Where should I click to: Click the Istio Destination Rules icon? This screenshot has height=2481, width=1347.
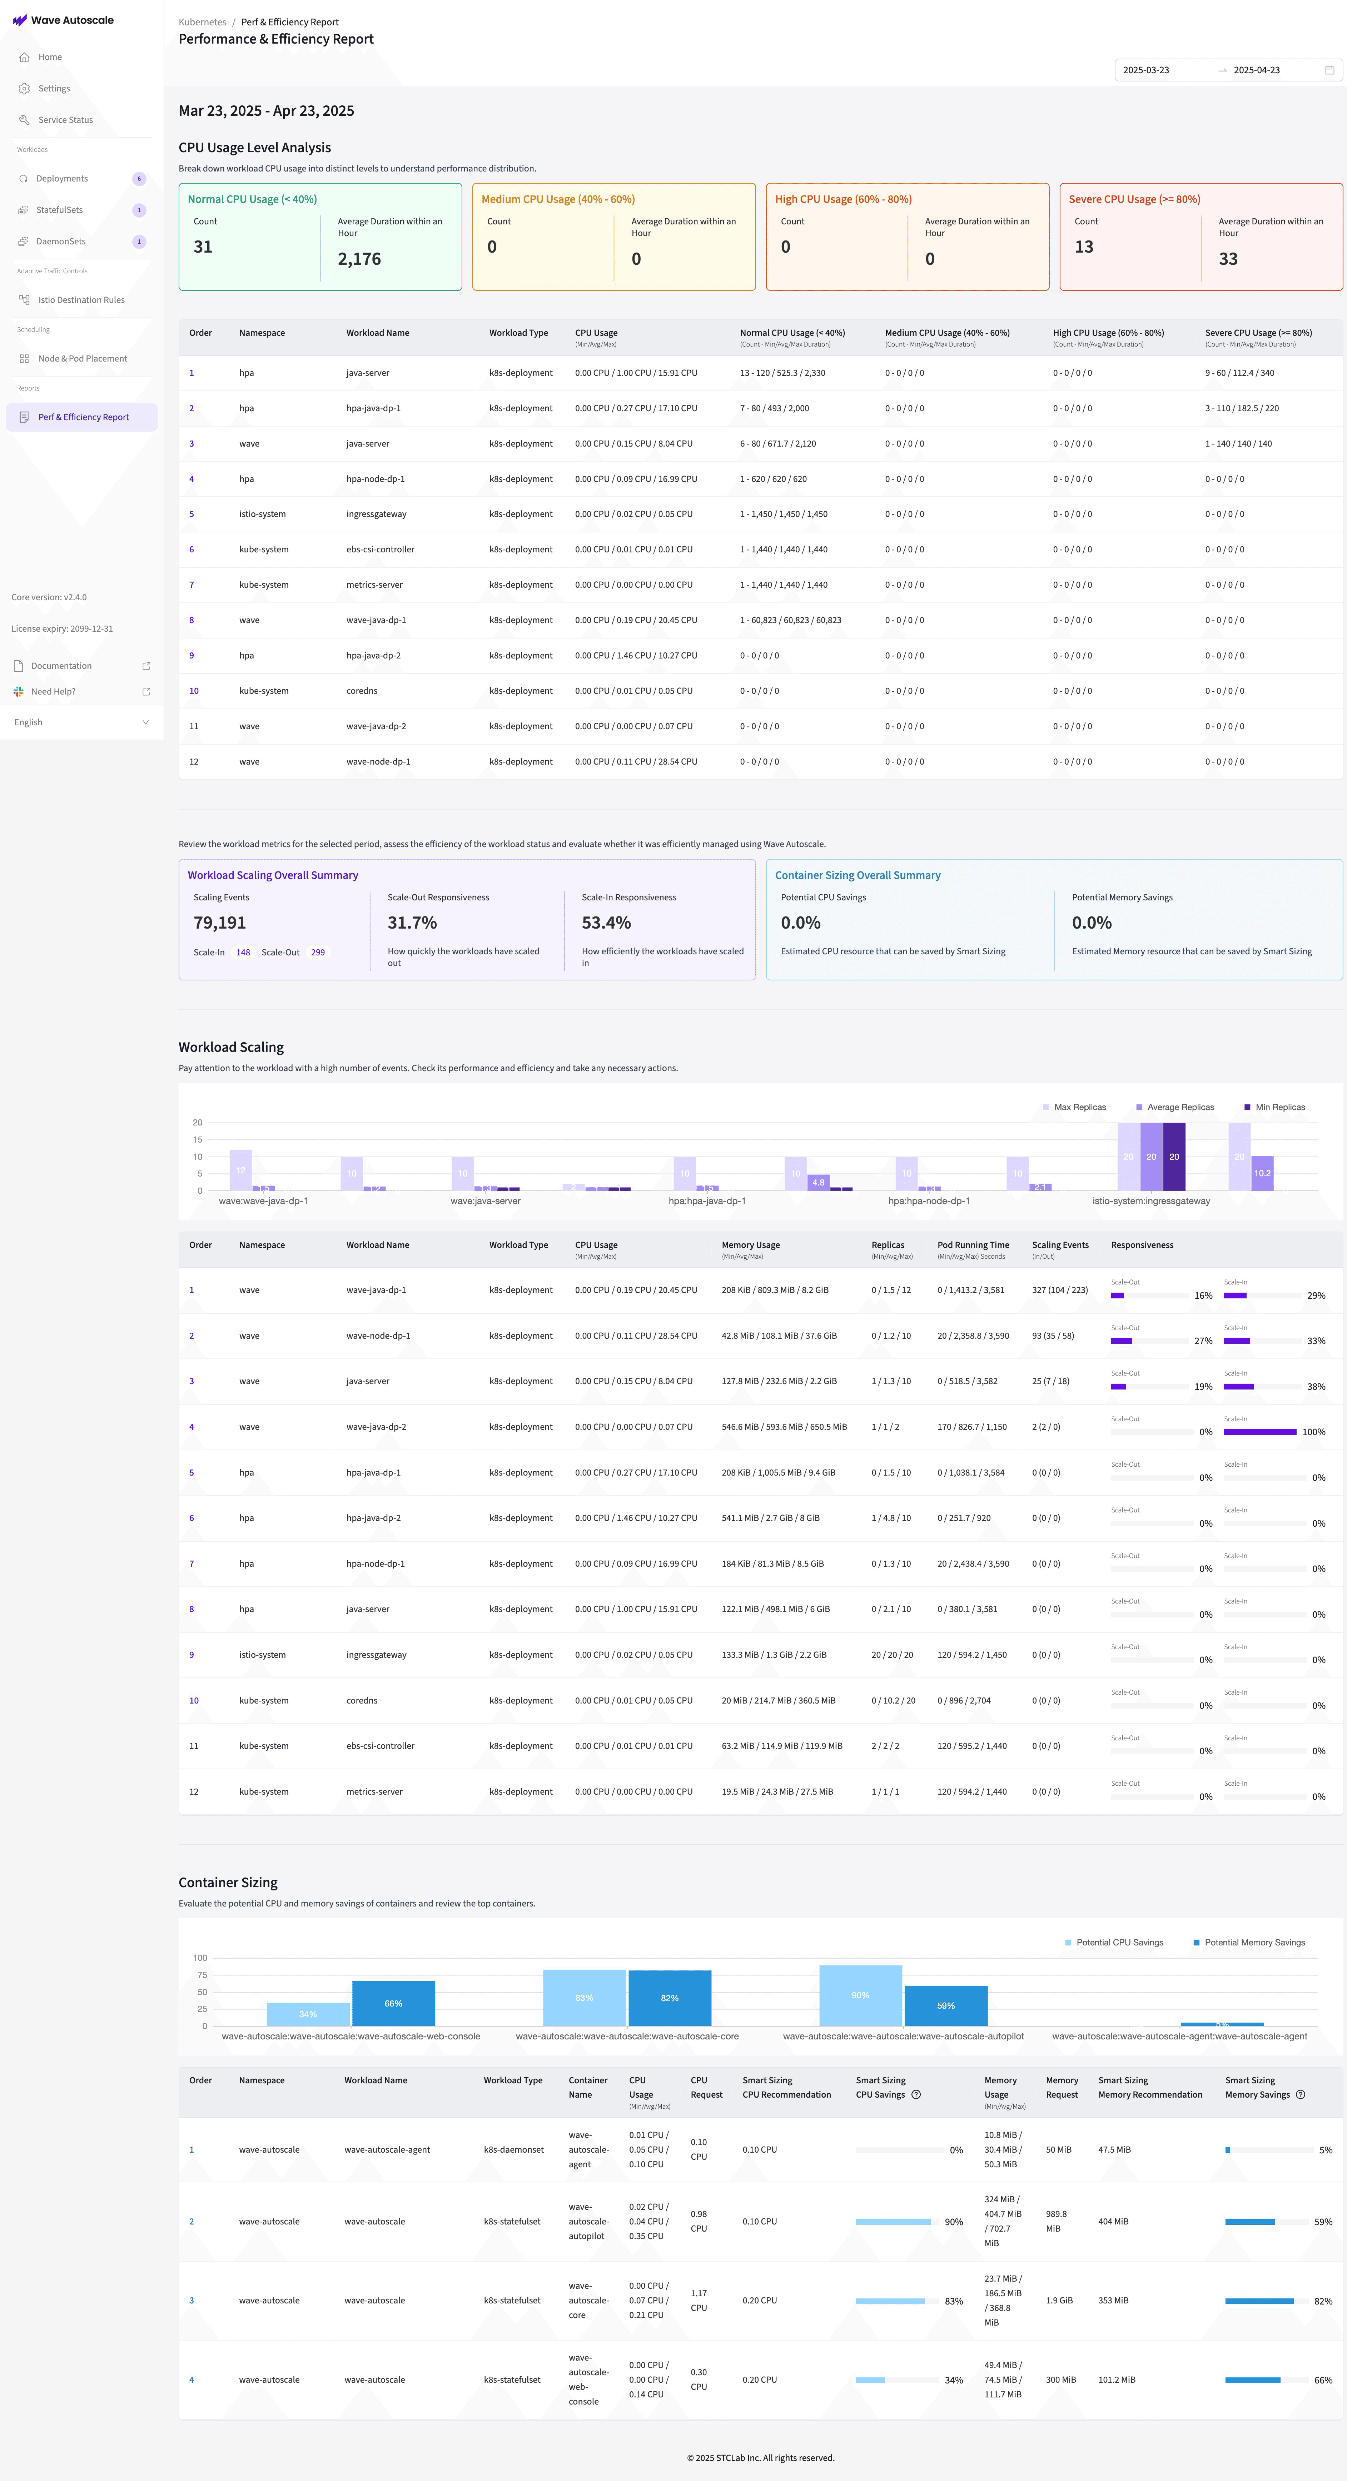click(x=24, y=300)
